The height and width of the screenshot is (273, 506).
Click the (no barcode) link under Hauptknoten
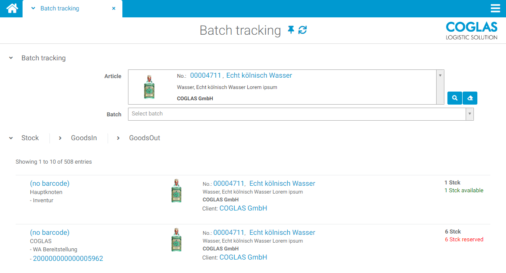click(49, 183)
